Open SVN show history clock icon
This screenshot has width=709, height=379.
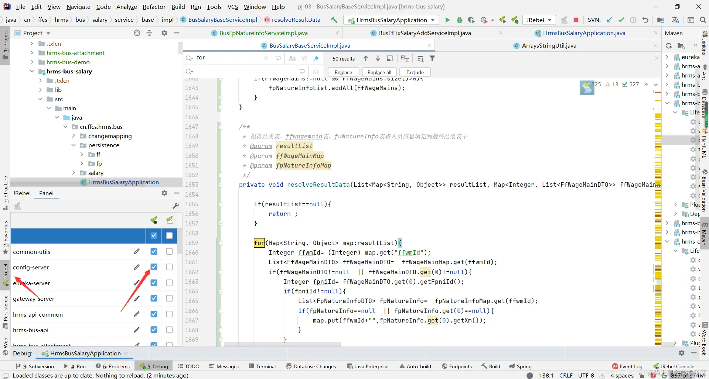click(x=633, y=20)
